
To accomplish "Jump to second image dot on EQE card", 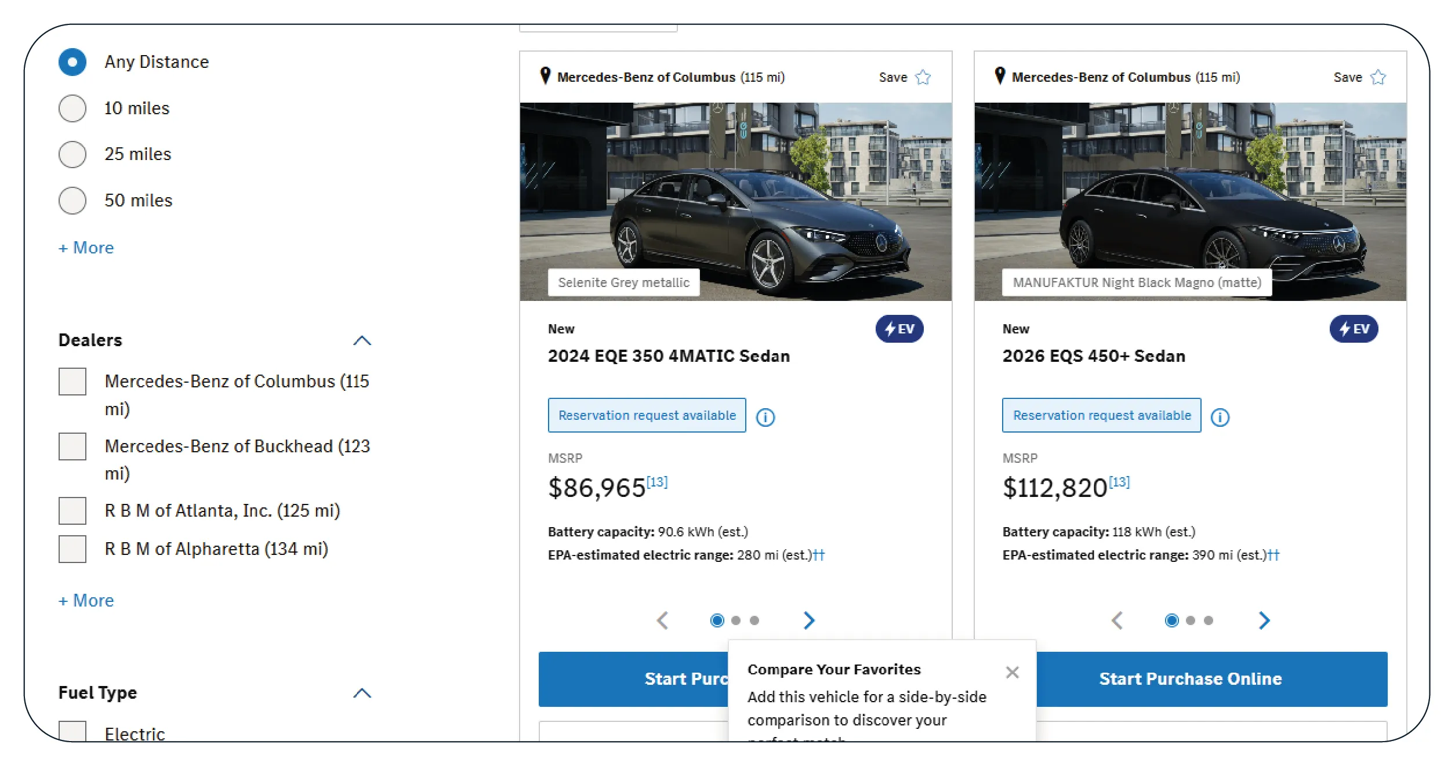I will 736,620.
